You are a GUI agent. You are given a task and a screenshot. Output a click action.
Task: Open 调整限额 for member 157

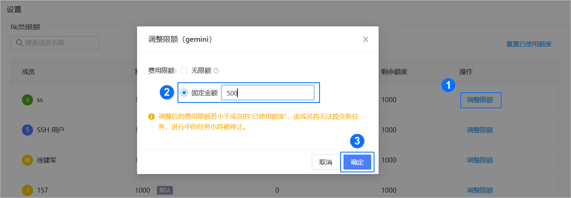pos(480,190)
